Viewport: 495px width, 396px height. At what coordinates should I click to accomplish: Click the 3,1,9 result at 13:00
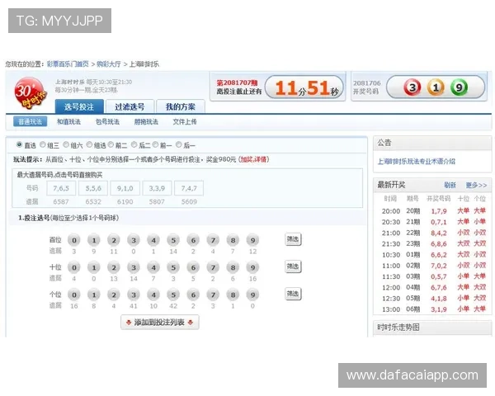(439, 309)
